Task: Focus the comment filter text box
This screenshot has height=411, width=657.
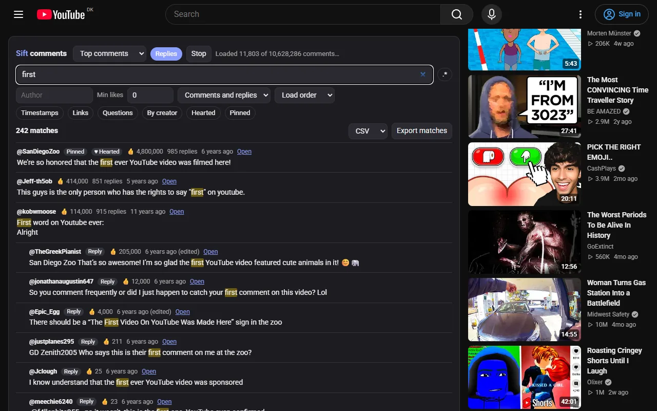Action: point(224,74)
